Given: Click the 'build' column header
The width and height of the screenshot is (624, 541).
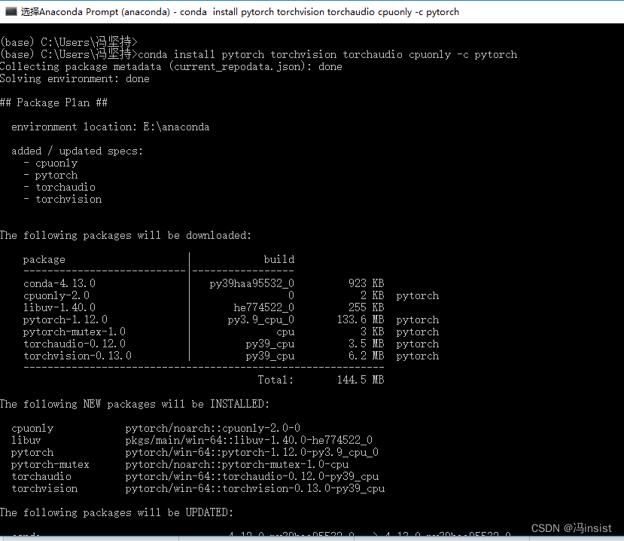Looking at the screenshot, I should pos(279,259).
